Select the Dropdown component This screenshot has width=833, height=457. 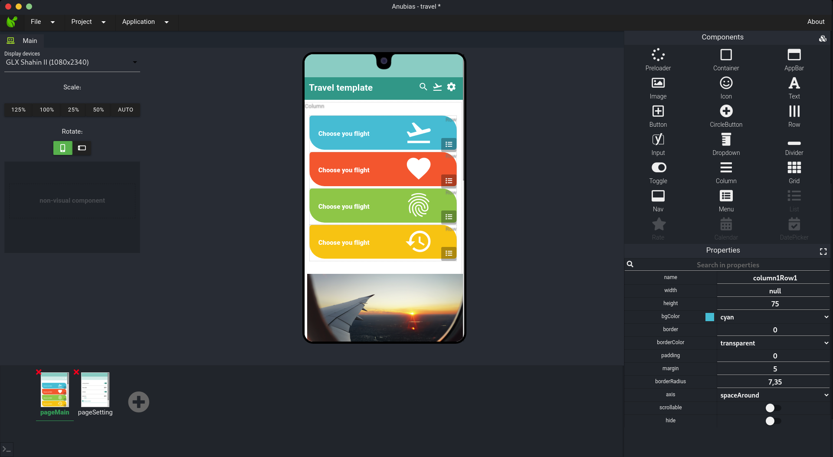725,143
